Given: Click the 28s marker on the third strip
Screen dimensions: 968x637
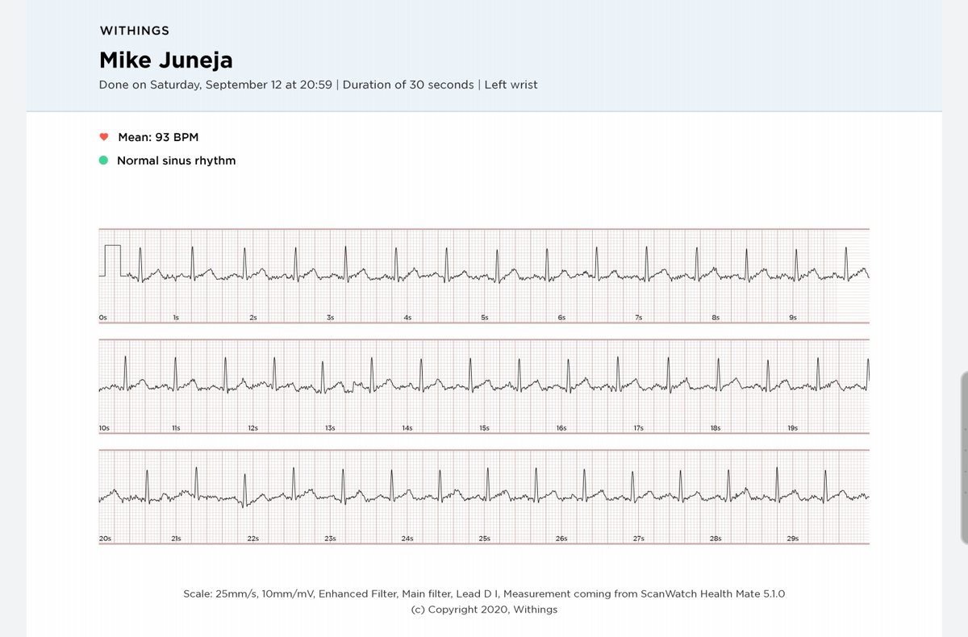Looking at the screenshot, I should coord(716,538).
